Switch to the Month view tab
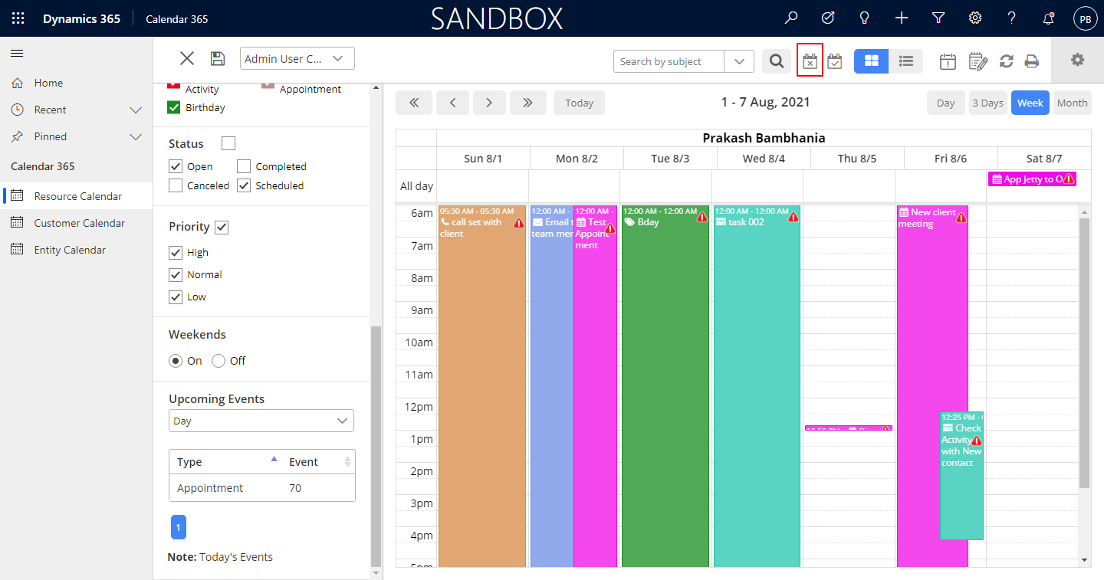The image size is (1104, 580). coord(1072,103)
